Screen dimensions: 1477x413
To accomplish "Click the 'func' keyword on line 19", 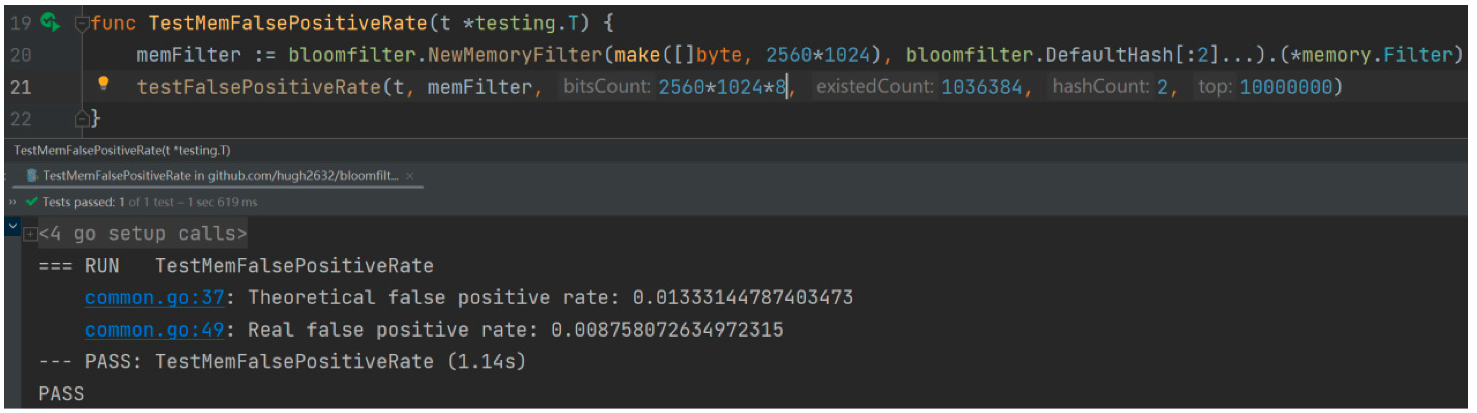I will coord(113,23).
